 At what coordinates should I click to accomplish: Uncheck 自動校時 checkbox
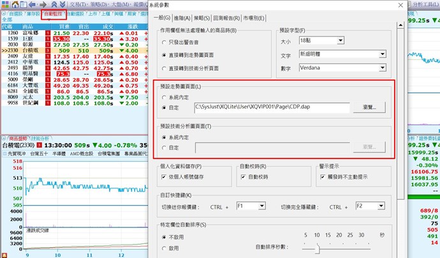[243, 176]
